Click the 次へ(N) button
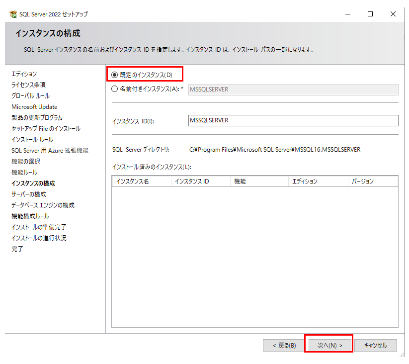This screenshot has height=364, width=409. (x=330, y=345)
